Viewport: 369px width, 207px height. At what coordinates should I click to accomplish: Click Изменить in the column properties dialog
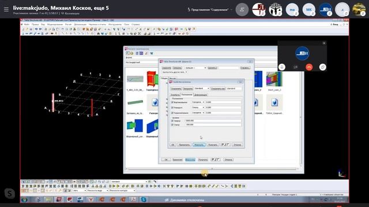click(199, 145)
